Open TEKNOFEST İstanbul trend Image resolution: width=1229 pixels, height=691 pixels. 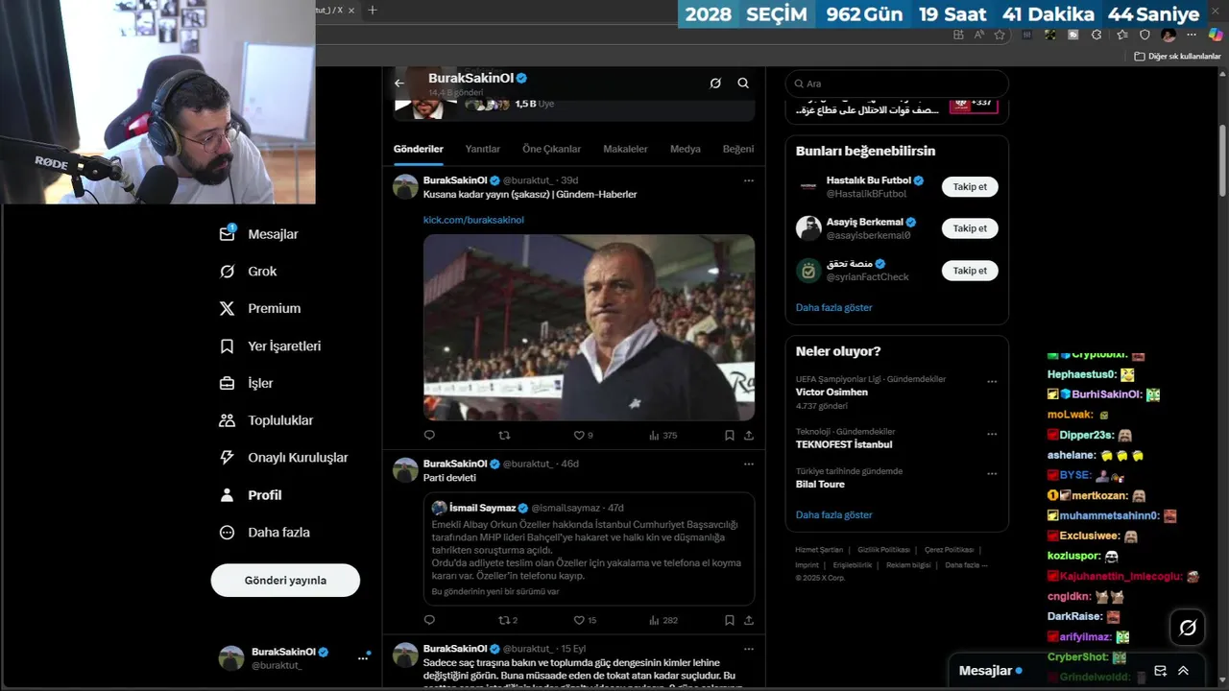(844, 444)
